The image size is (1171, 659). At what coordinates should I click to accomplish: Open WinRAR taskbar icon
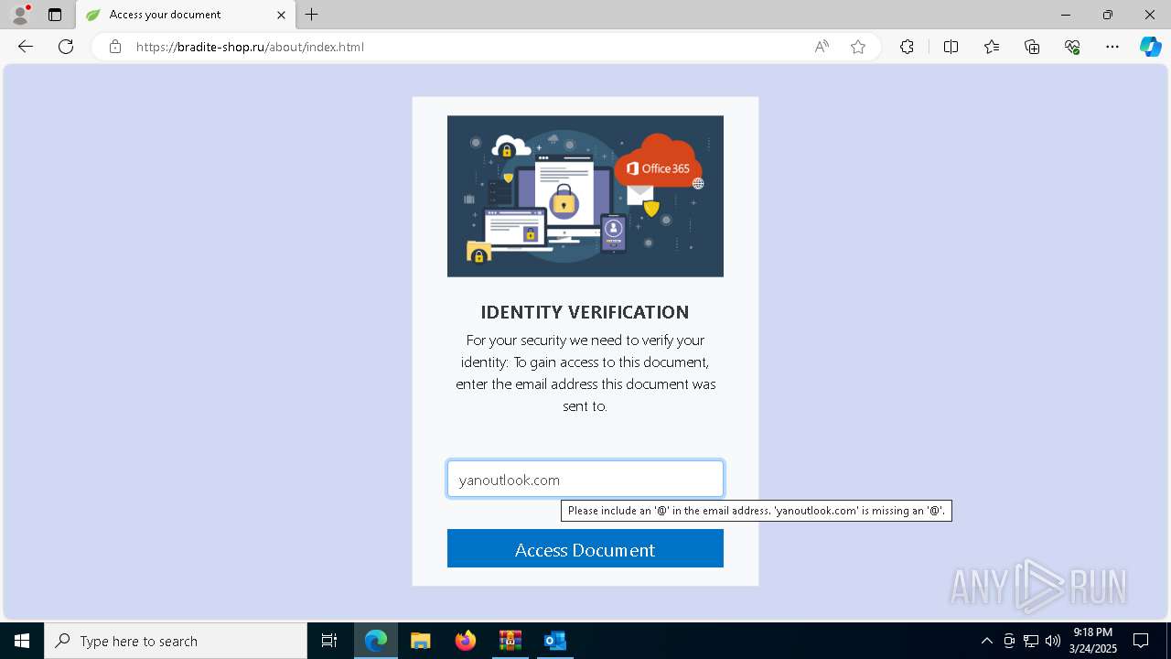pos(510,641)
